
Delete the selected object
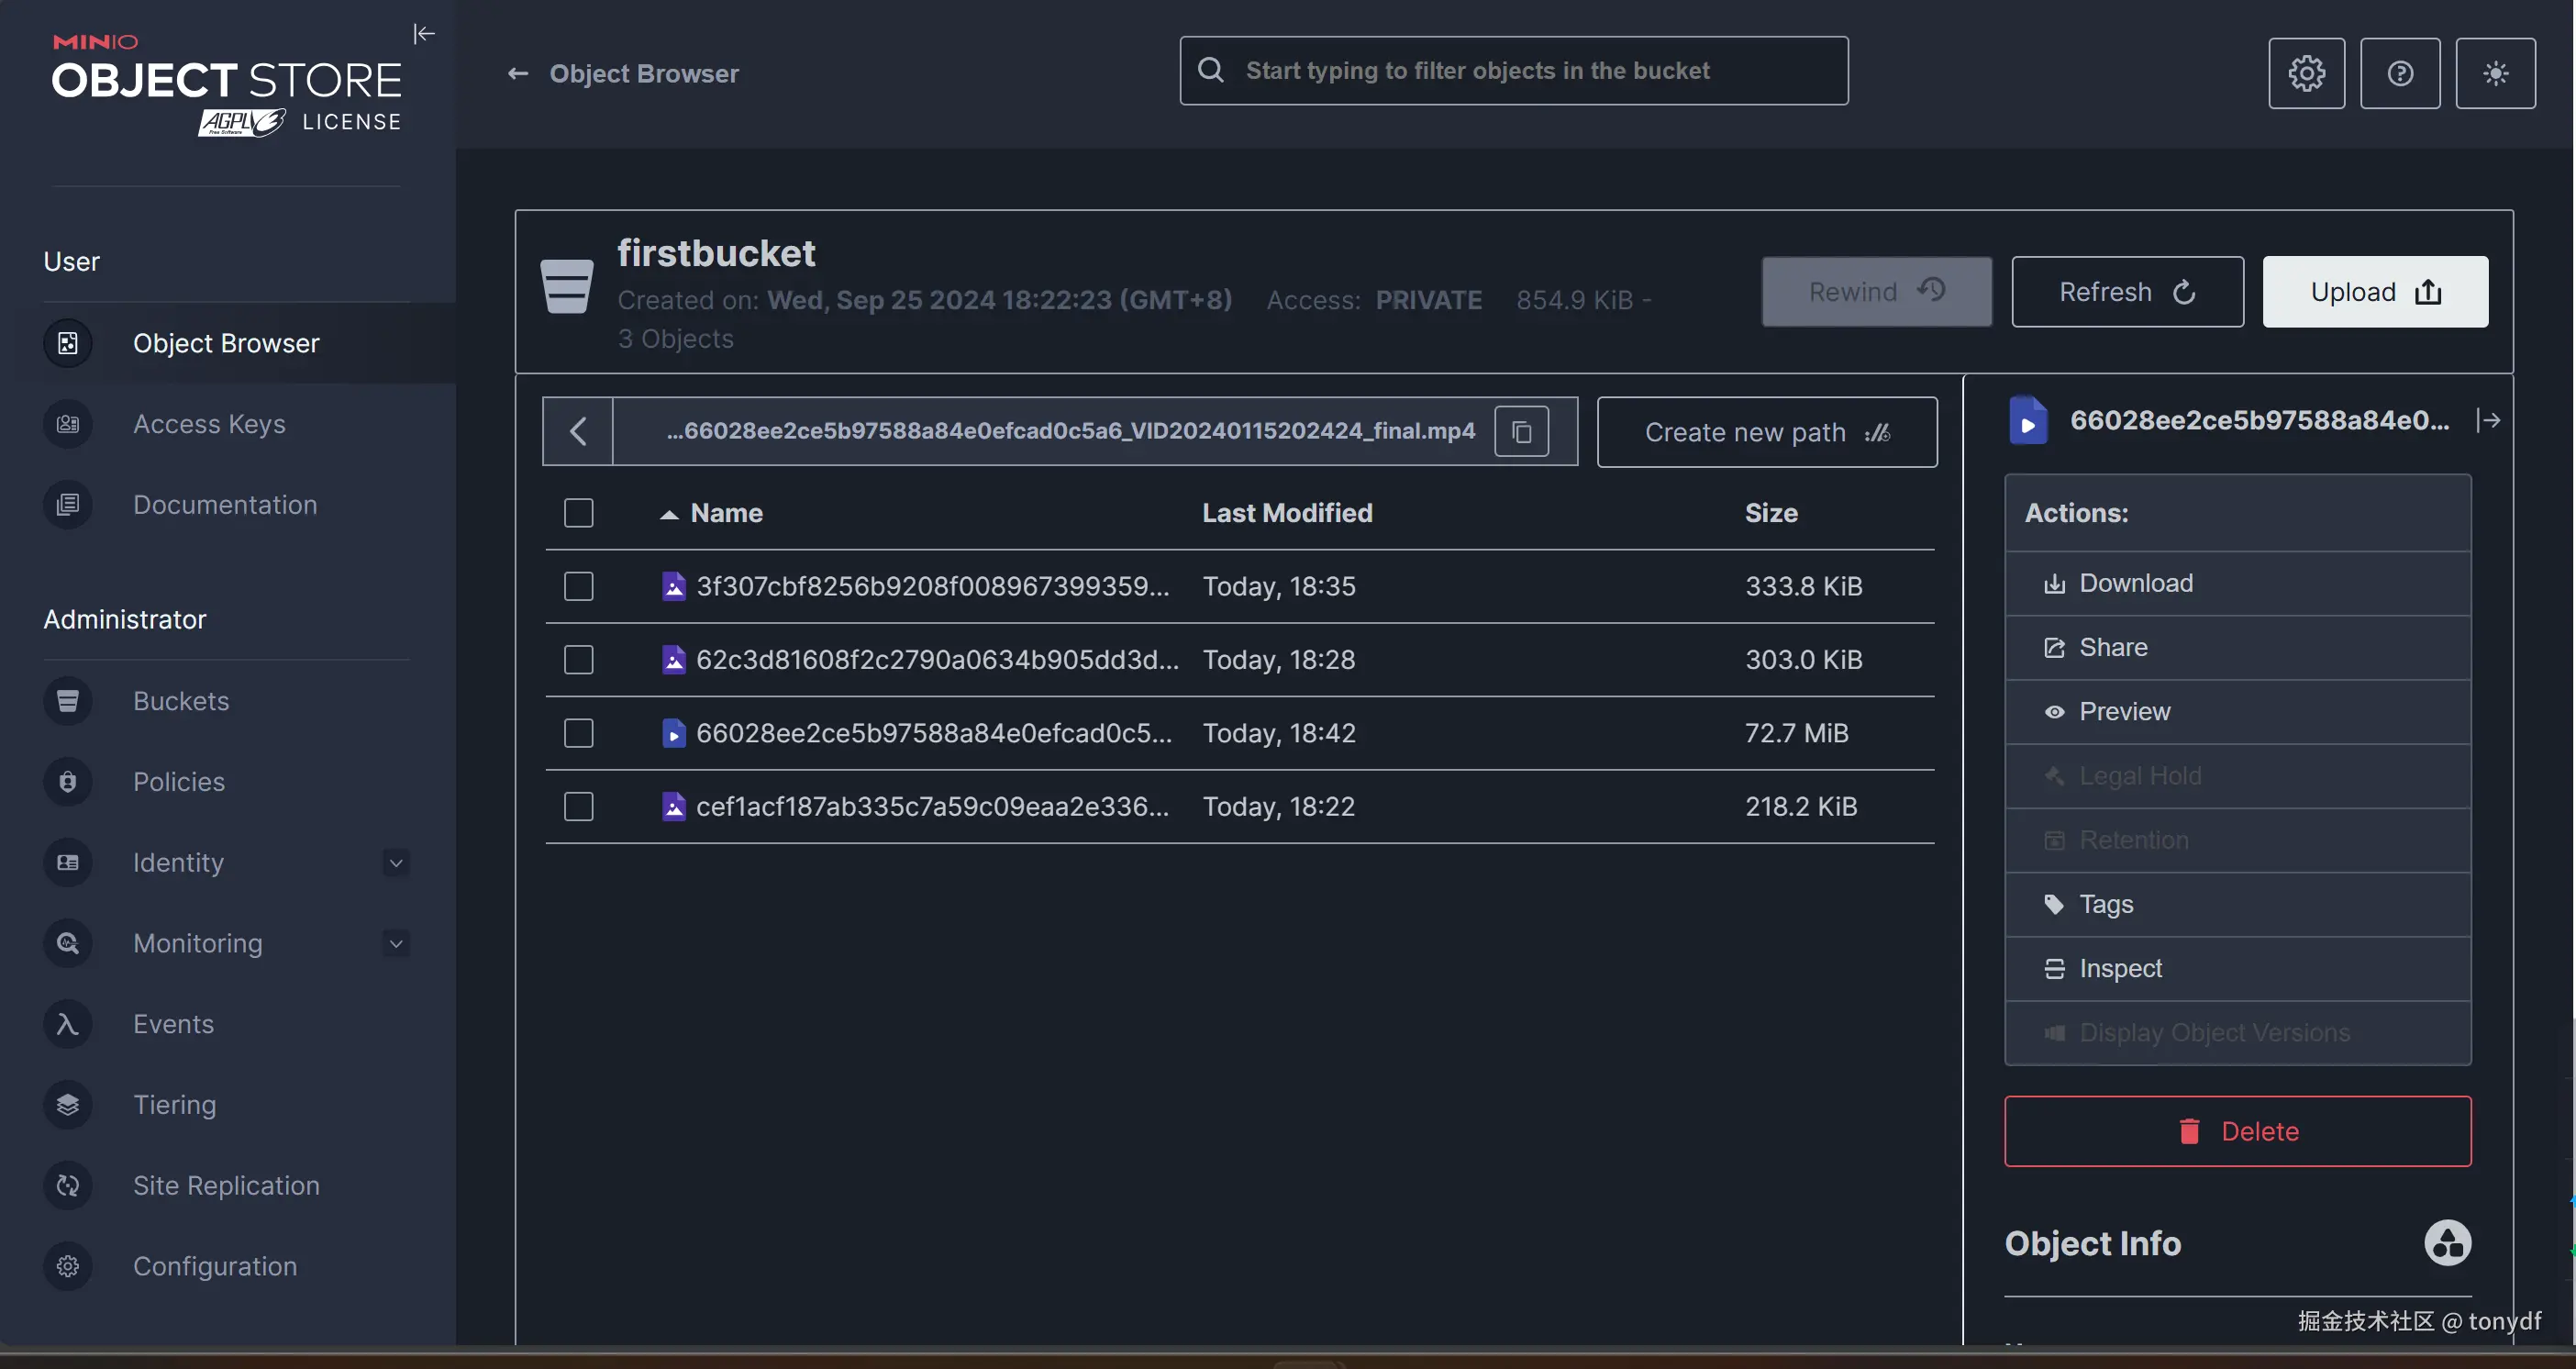pos(2237,1131)
